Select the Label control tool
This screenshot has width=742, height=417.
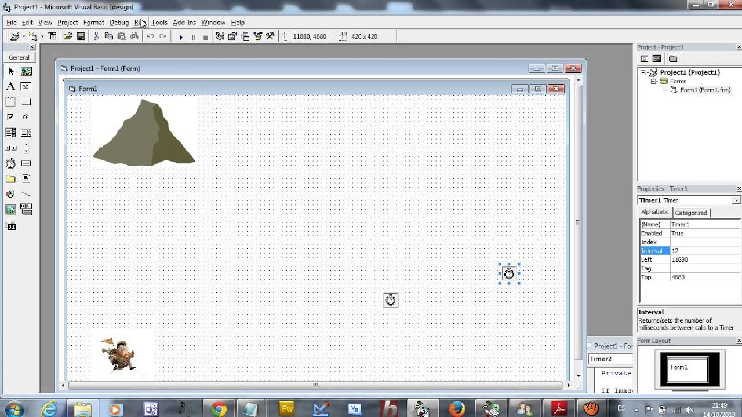pyautogui.click(x=10, y=86)
